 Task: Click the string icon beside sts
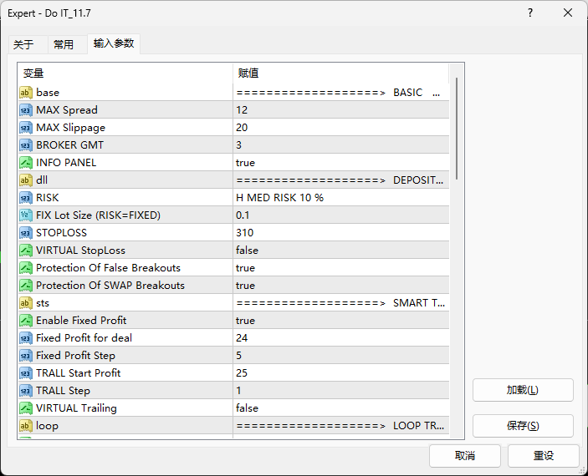25,303
